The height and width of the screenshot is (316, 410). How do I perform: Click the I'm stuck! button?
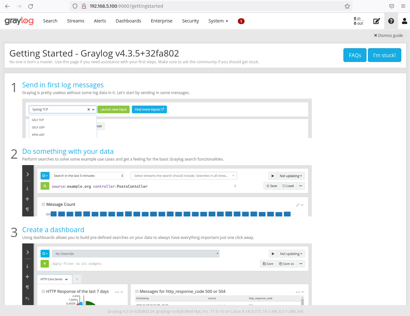[385, 55]
